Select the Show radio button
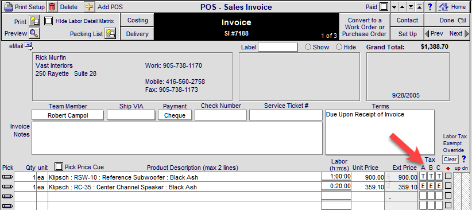 click(308, 47)
